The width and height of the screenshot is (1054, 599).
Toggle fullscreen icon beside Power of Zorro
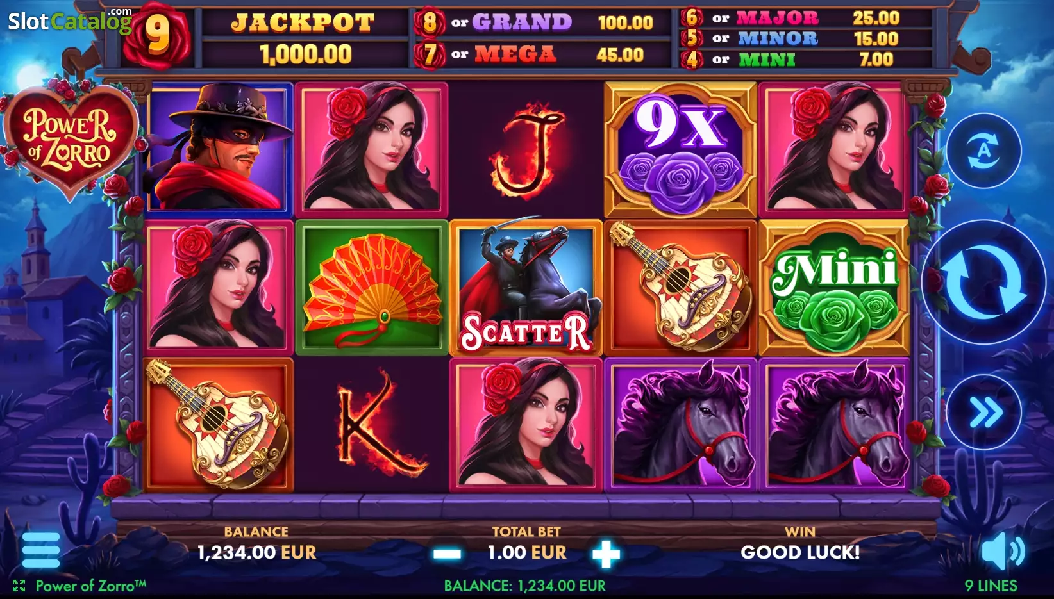(x=19, y=586)
